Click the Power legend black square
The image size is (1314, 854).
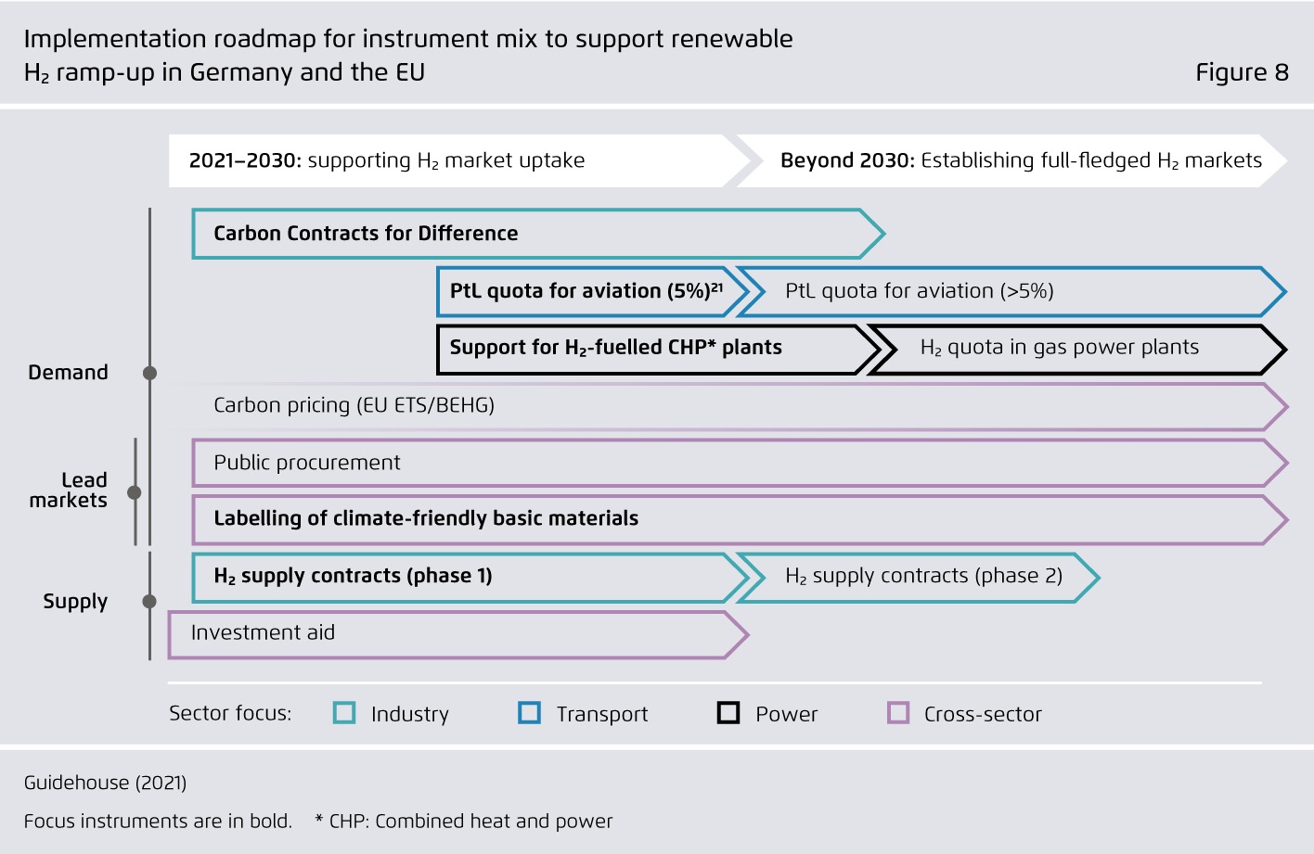(x=728, y=713)
